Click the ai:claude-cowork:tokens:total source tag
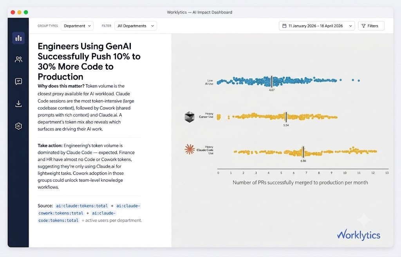Screen dimensions: 401x257 [89, 209]
